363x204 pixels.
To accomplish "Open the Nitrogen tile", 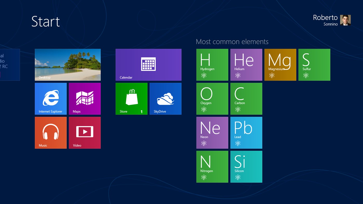I will 212,166.
